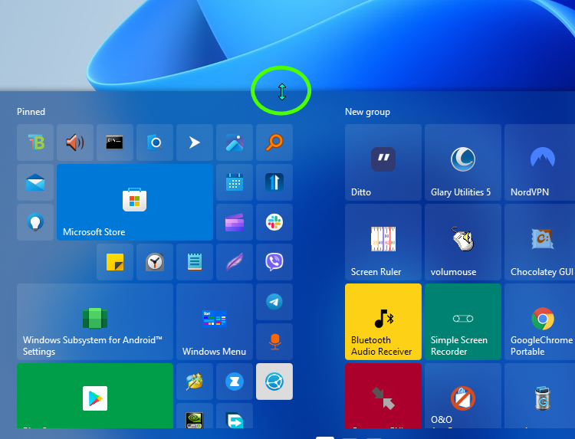Launch the blue arrow document tile

point(235,415)
